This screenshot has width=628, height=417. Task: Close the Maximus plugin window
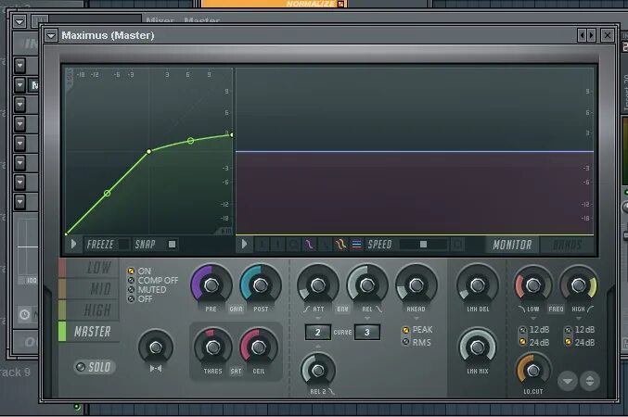(x=608, y=35)
